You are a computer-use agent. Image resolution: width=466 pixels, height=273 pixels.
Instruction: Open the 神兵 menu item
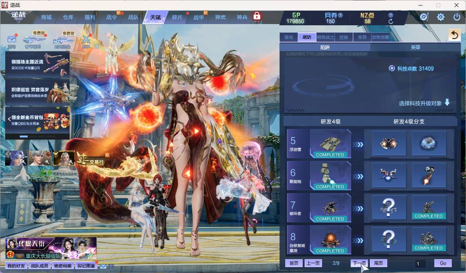(242, 17)
